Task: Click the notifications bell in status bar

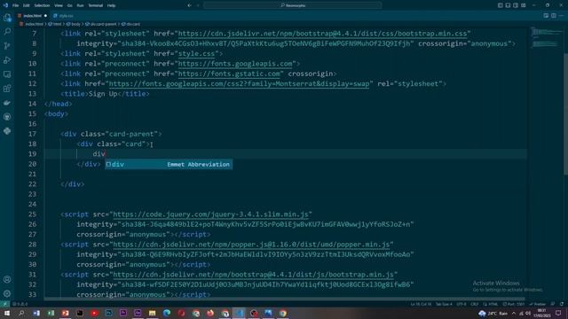Action: pyautogui.click(x=562, y=304)
